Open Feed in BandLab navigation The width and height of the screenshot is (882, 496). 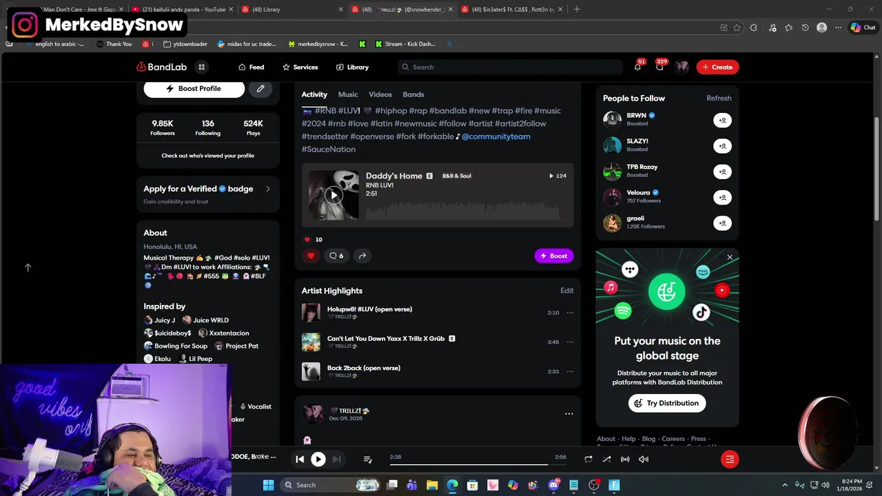click(x=251, y=67)
